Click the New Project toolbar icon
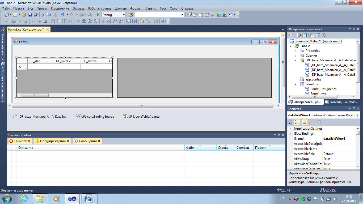363x204 pixels. [6, 15]
